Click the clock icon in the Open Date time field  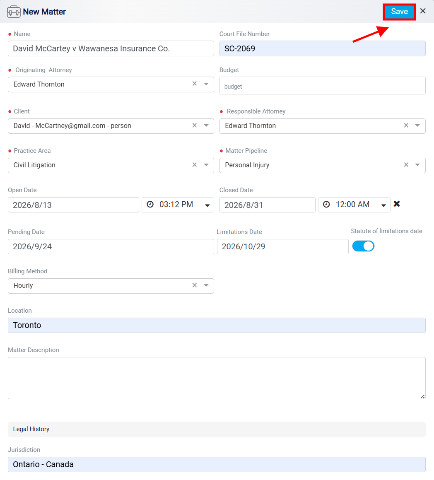point(150,204)
